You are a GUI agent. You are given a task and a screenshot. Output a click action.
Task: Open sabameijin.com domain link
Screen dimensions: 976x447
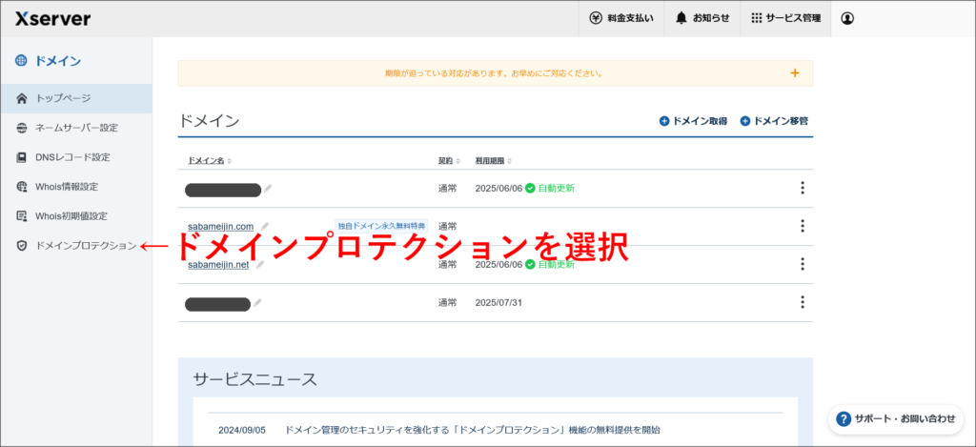(220, 226)
